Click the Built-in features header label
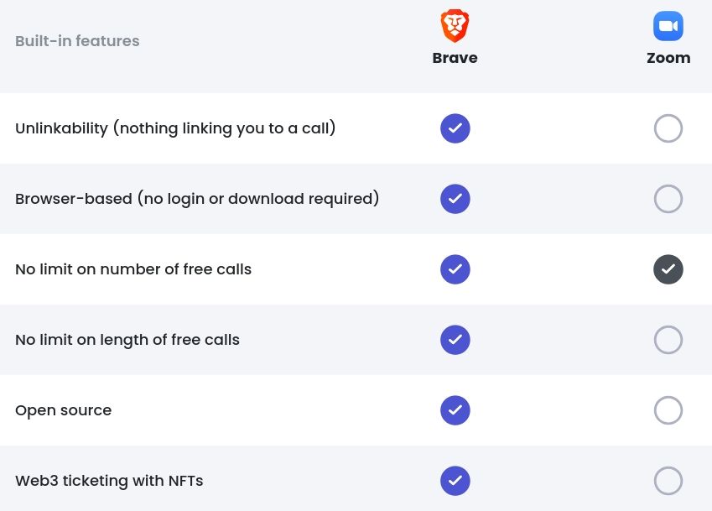 click(x=77, y=41)
